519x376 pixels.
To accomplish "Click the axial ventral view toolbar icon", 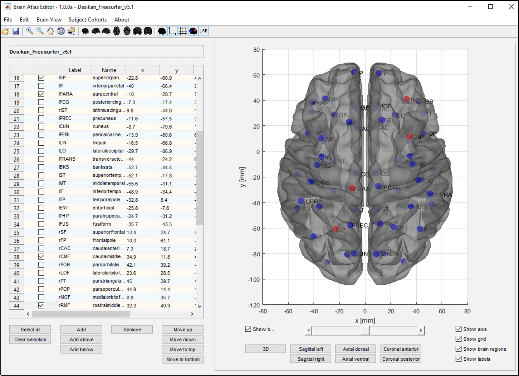I will pos(127,31).
